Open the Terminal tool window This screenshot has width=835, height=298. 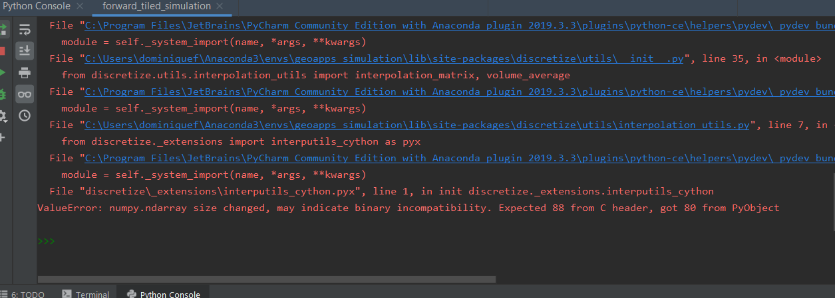85,294
